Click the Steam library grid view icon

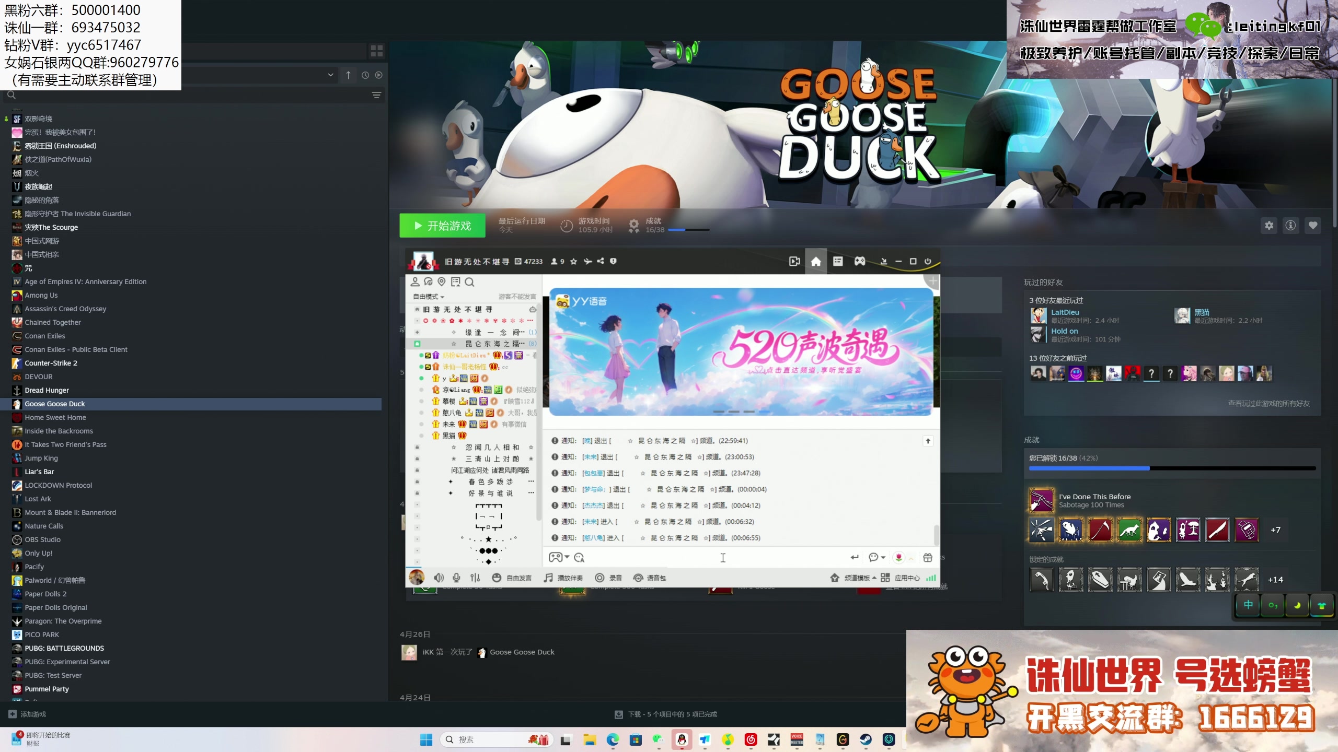pyautogui.click(x=376, y=51)
